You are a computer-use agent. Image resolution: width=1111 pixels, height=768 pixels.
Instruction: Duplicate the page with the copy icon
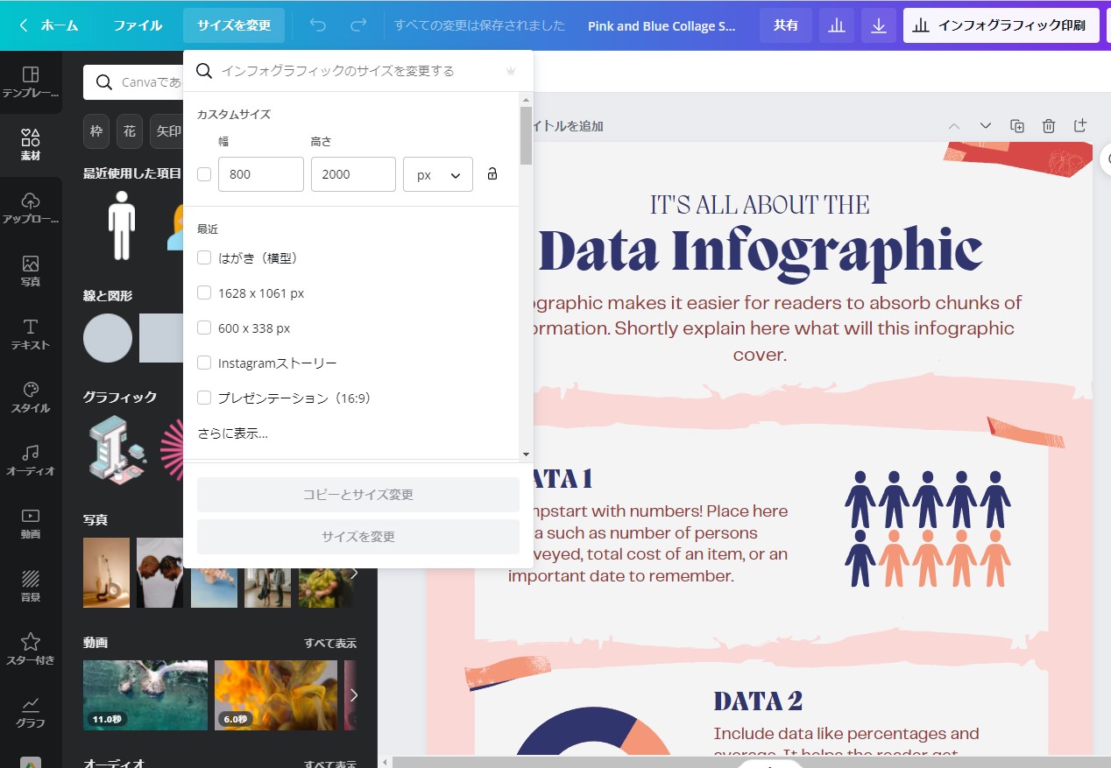(1017, 126)
